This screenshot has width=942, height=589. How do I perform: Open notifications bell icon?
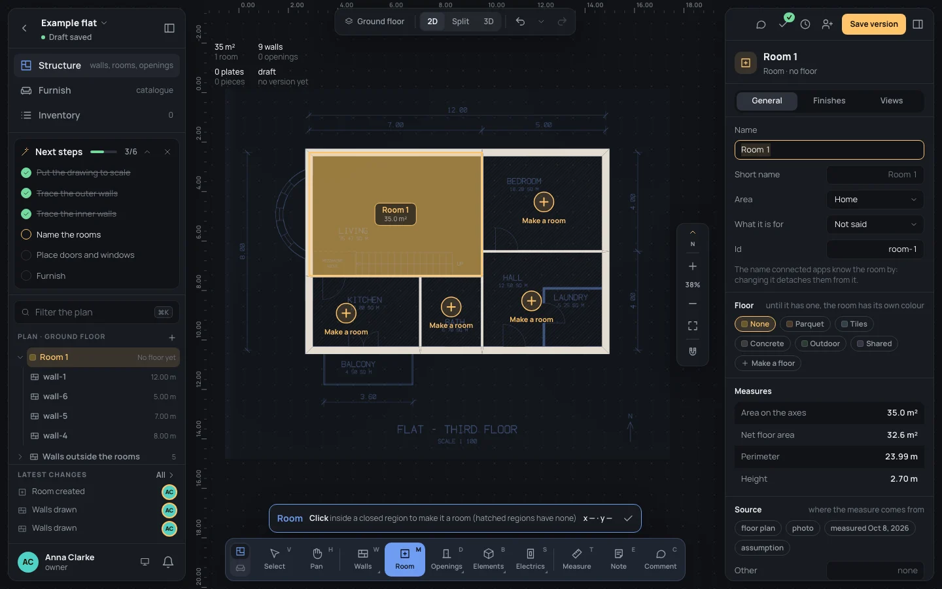[x=168, y=562]
